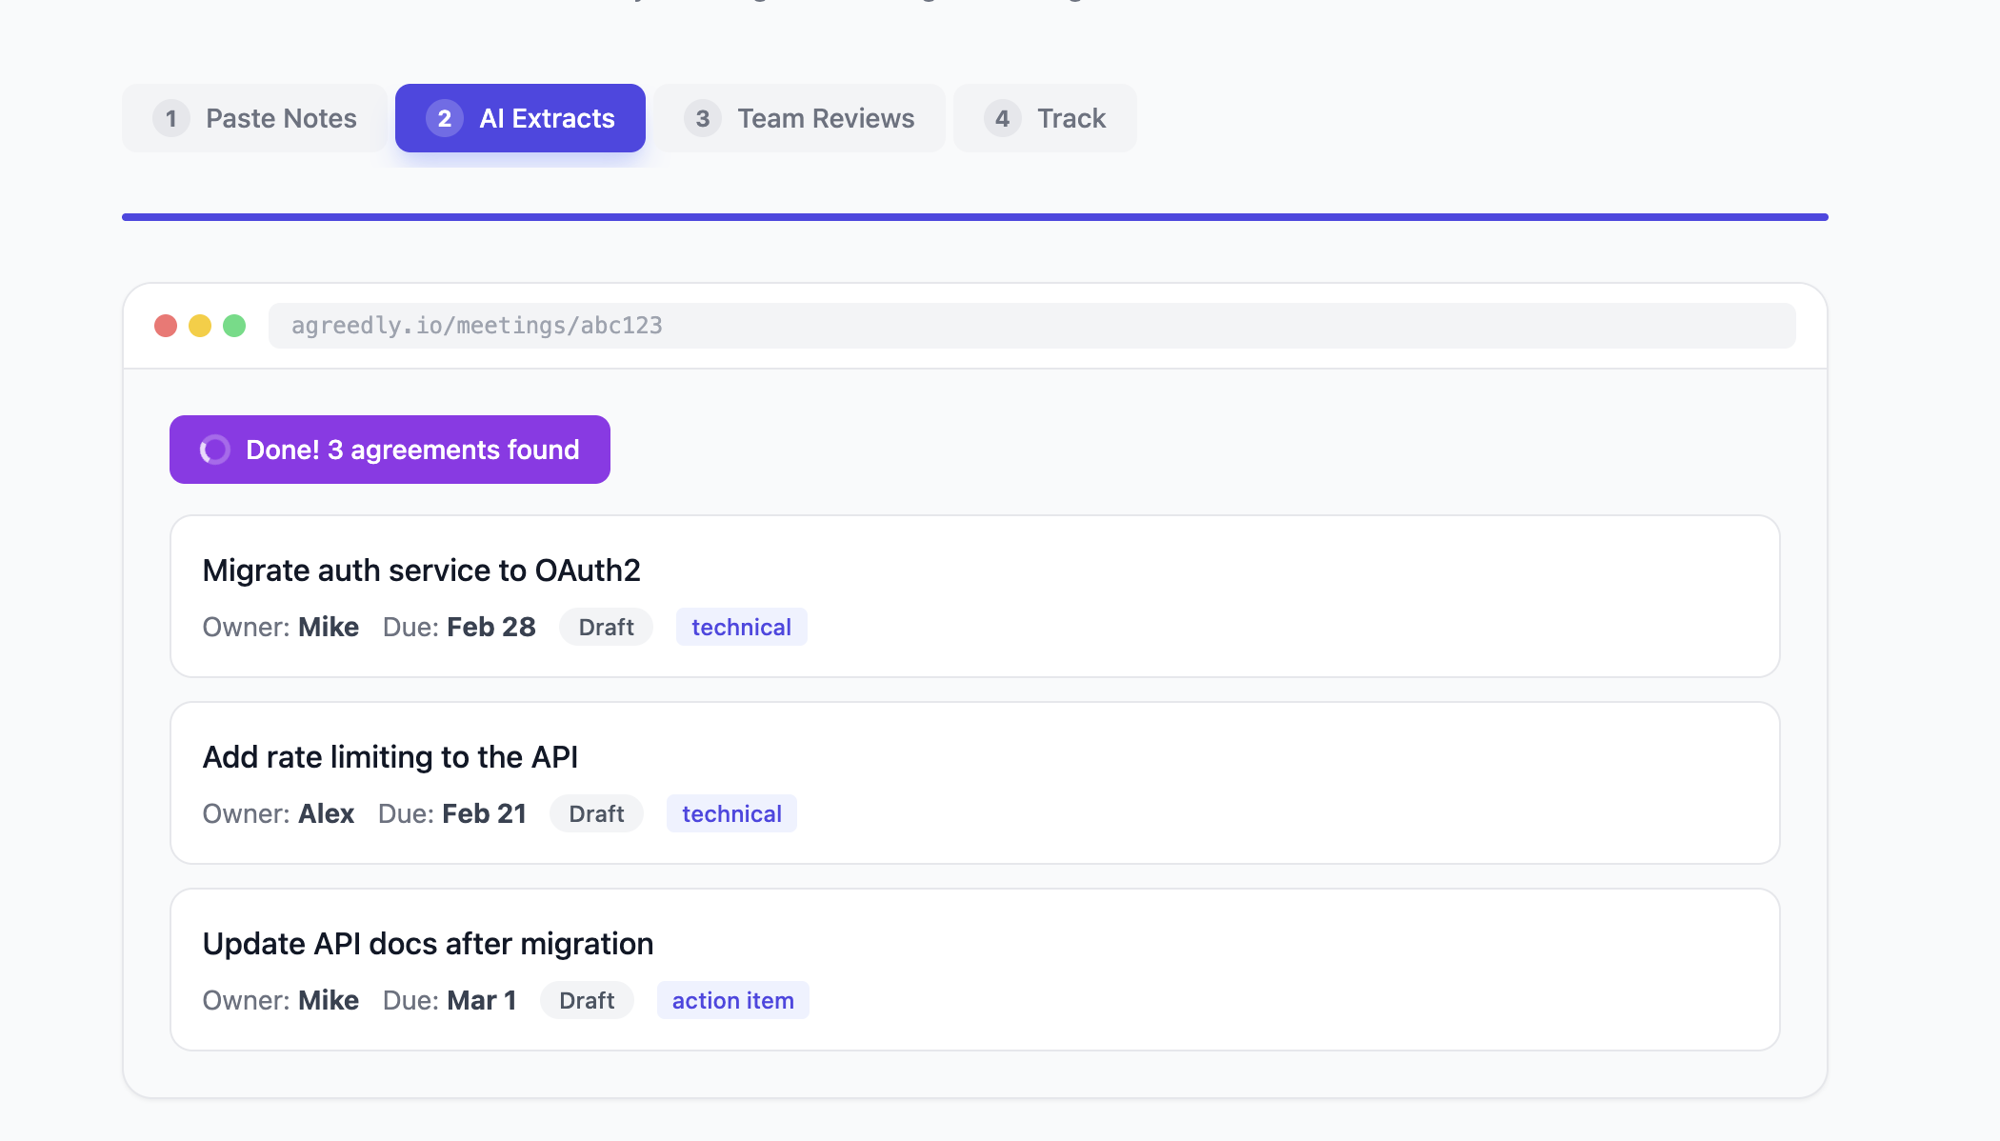Open the Track step

click(1045, 118)
